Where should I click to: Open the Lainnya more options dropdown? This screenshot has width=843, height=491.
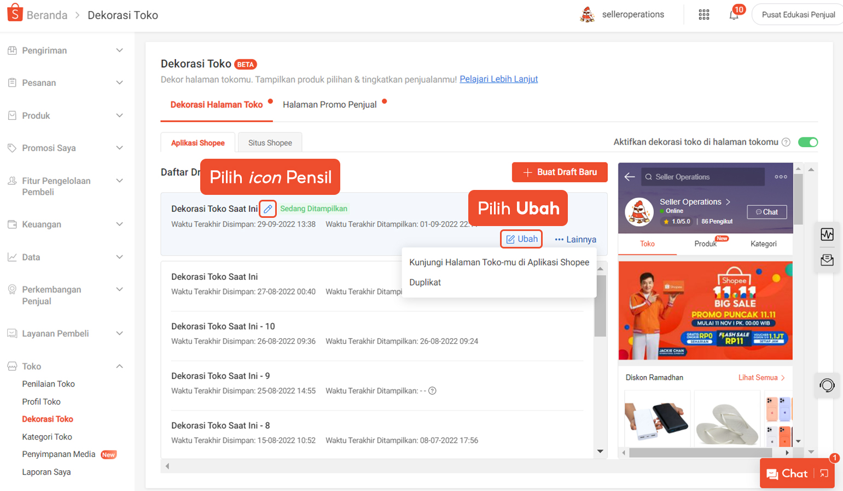click(x=575, y=239)
